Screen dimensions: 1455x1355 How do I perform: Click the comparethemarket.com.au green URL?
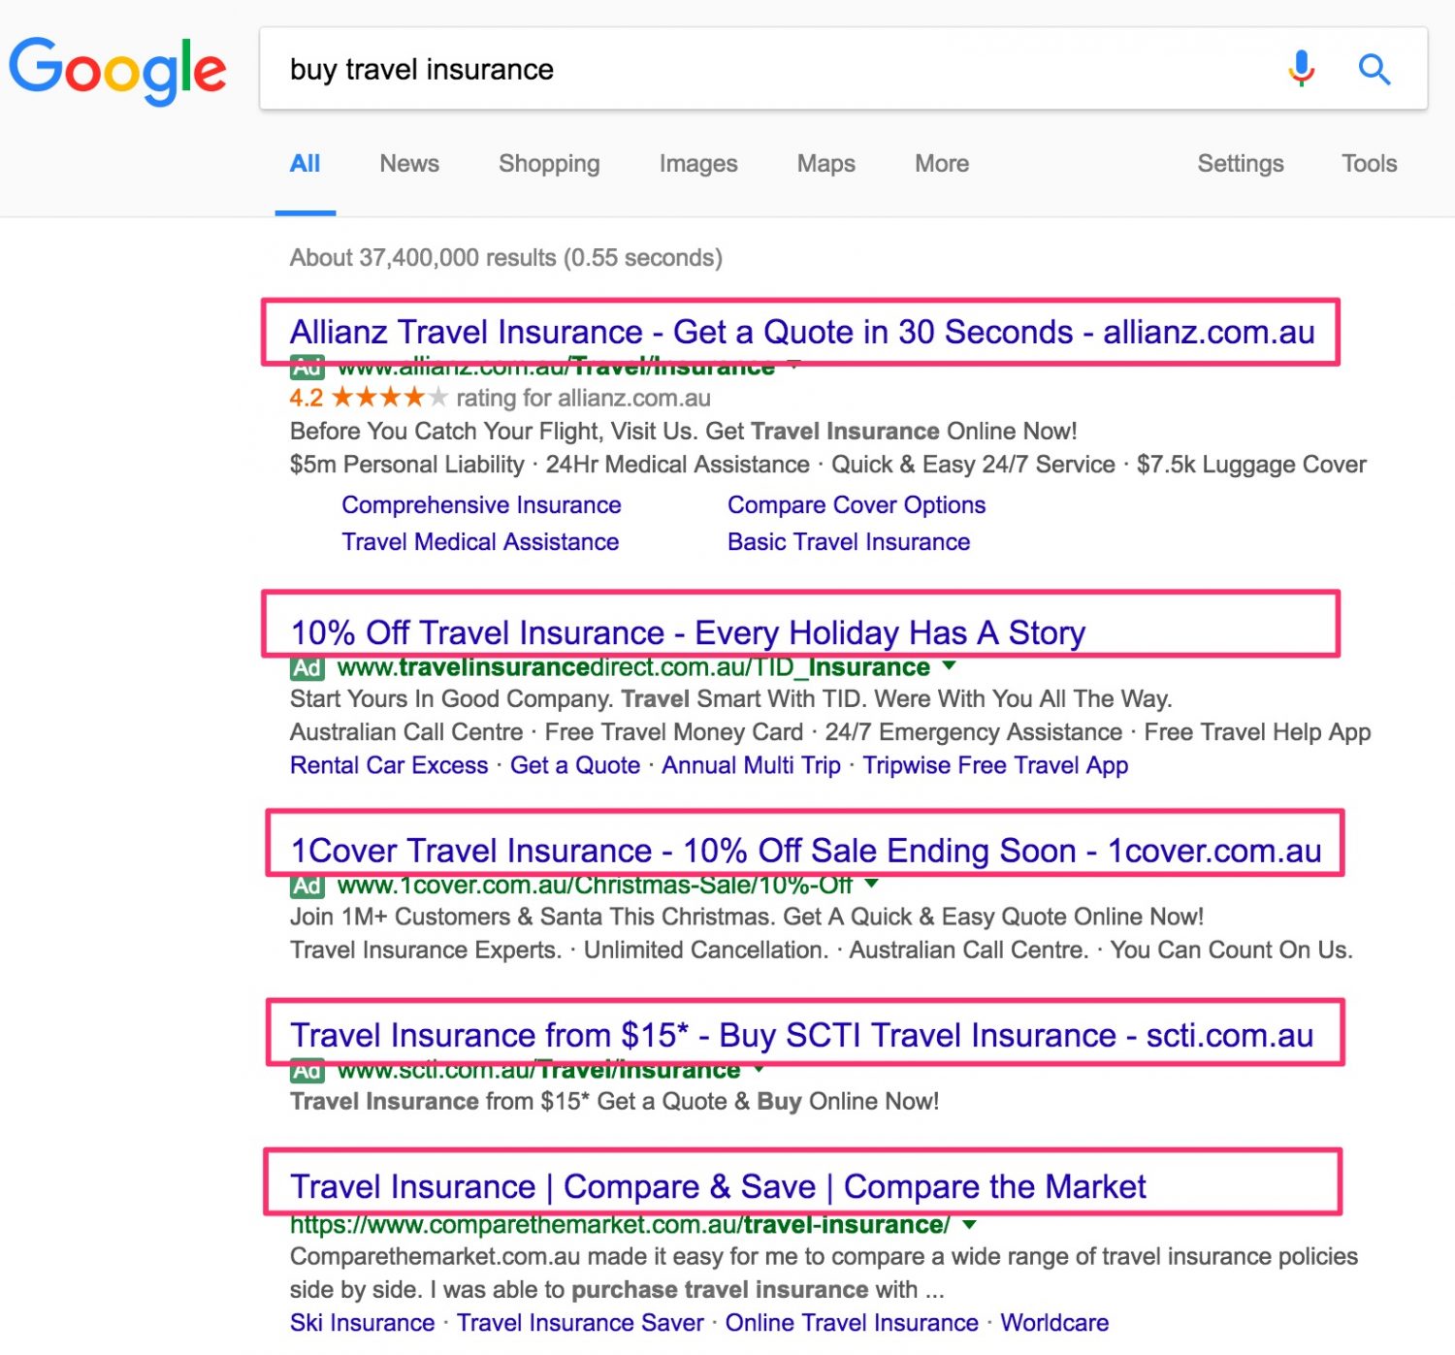click(620, 1225)
